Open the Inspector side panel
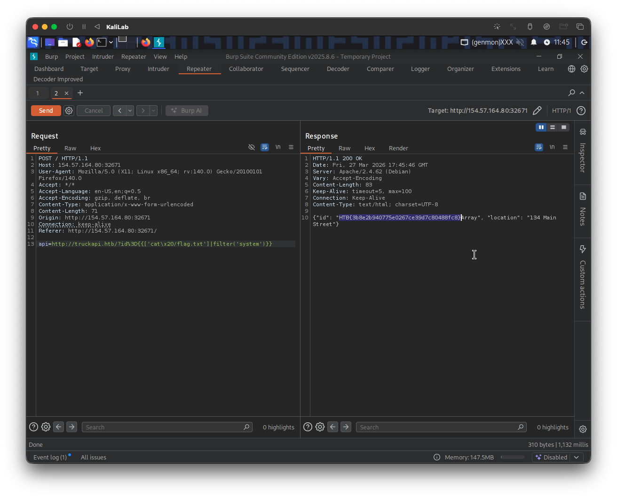Screen dimensions: 617x498 [x=583, y=152]
